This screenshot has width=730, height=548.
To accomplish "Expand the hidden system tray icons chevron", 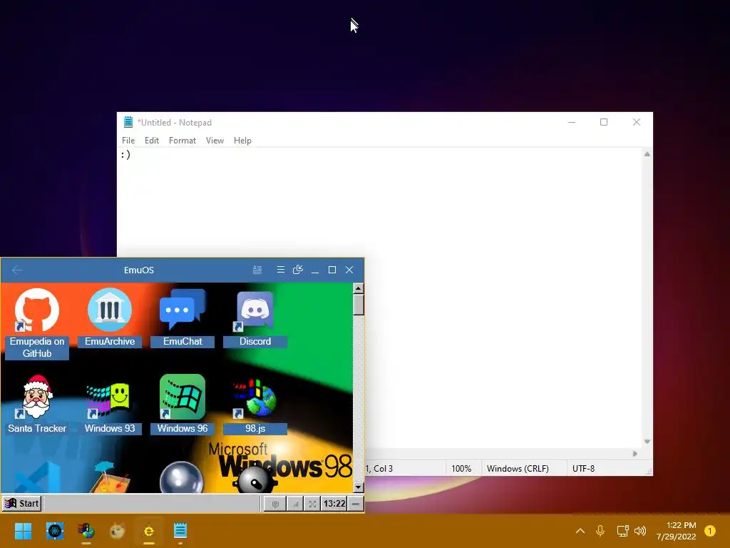I will (x=580, y=531).
